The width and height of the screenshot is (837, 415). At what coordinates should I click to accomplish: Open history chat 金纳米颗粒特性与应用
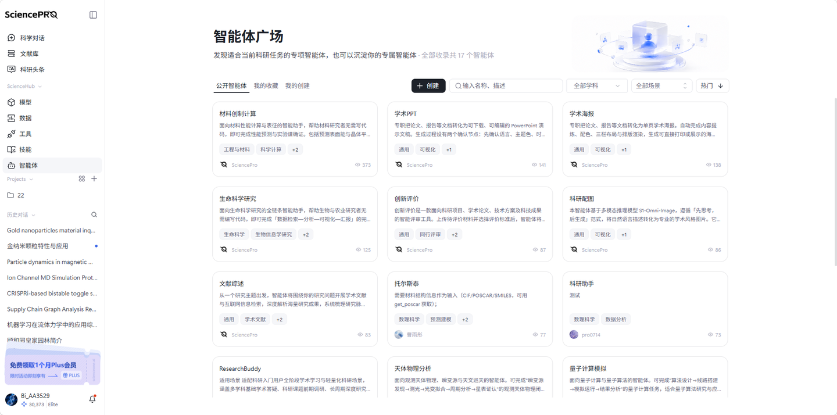pyautogui.click(x=52, y=246)
